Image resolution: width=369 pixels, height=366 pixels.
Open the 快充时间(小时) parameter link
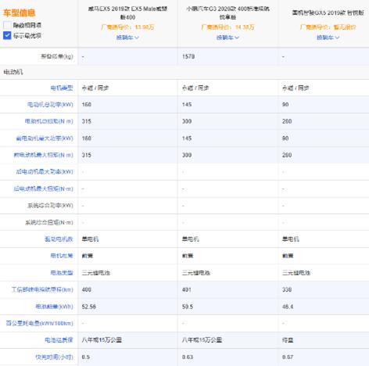tap(54, 357)
